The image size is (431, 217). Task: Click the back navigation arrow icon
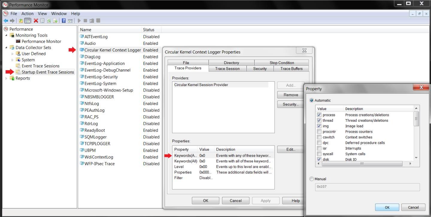point(6,20)
